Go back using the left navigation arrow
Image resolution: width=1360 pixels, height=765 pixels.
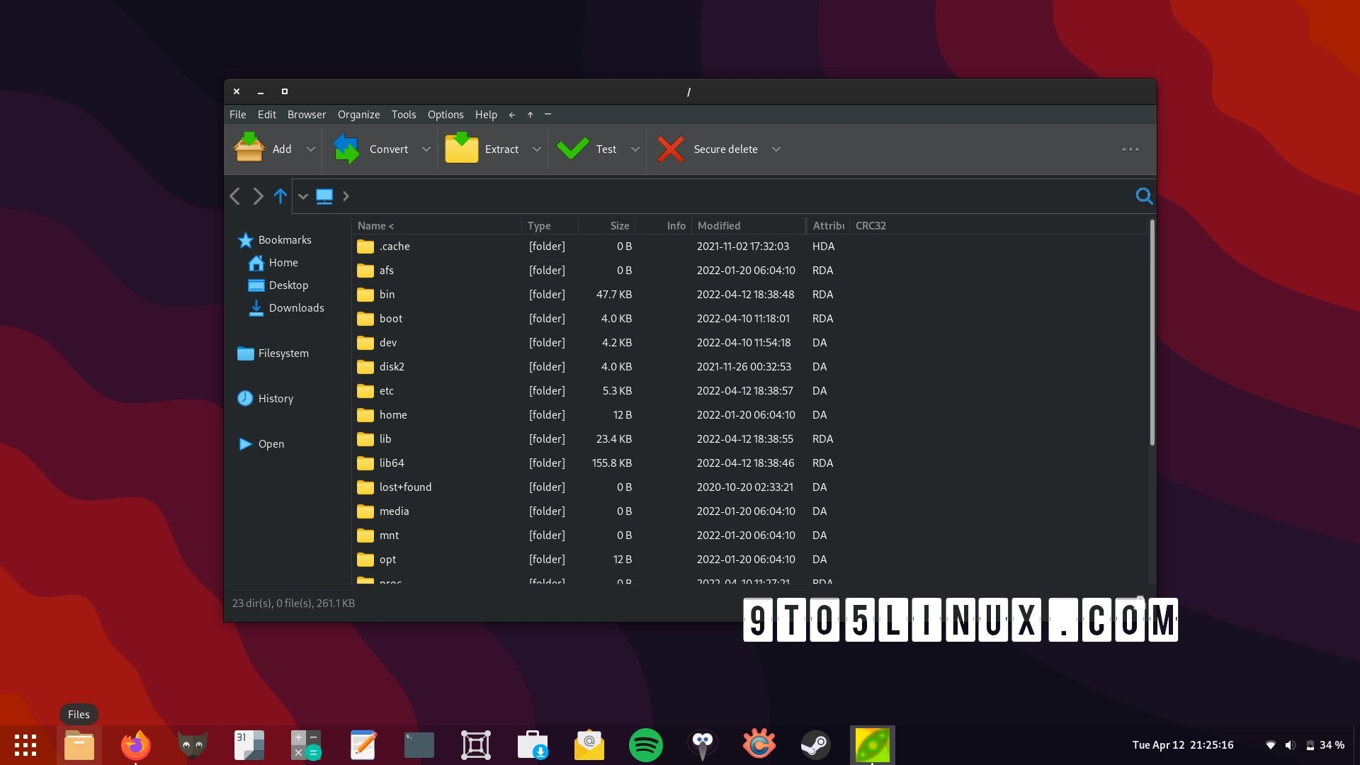pyautogui.click(x=234, y=196)
